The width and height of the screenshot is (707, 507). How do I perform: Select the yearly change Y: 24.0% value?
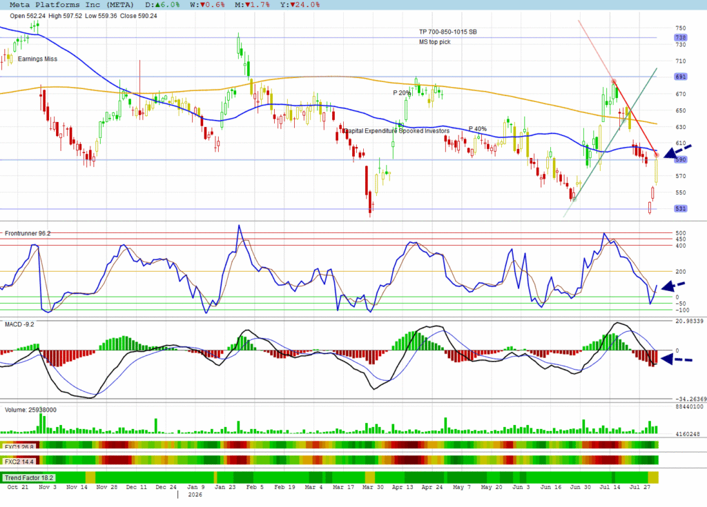tap(300, 5)
